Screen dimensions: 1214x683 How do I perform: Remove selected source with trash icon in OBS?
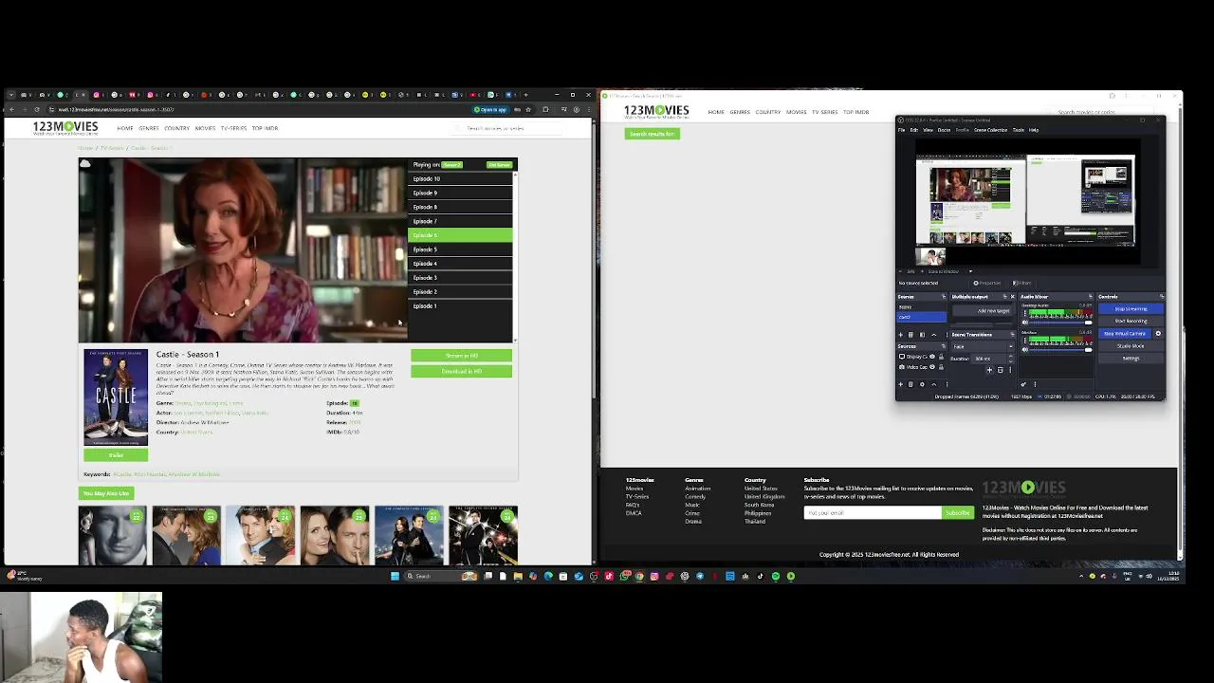pyautogui.click(x=910, y=384)
